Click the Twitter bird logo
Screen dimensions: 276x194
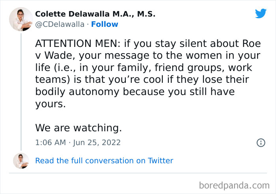pos(261,14)
